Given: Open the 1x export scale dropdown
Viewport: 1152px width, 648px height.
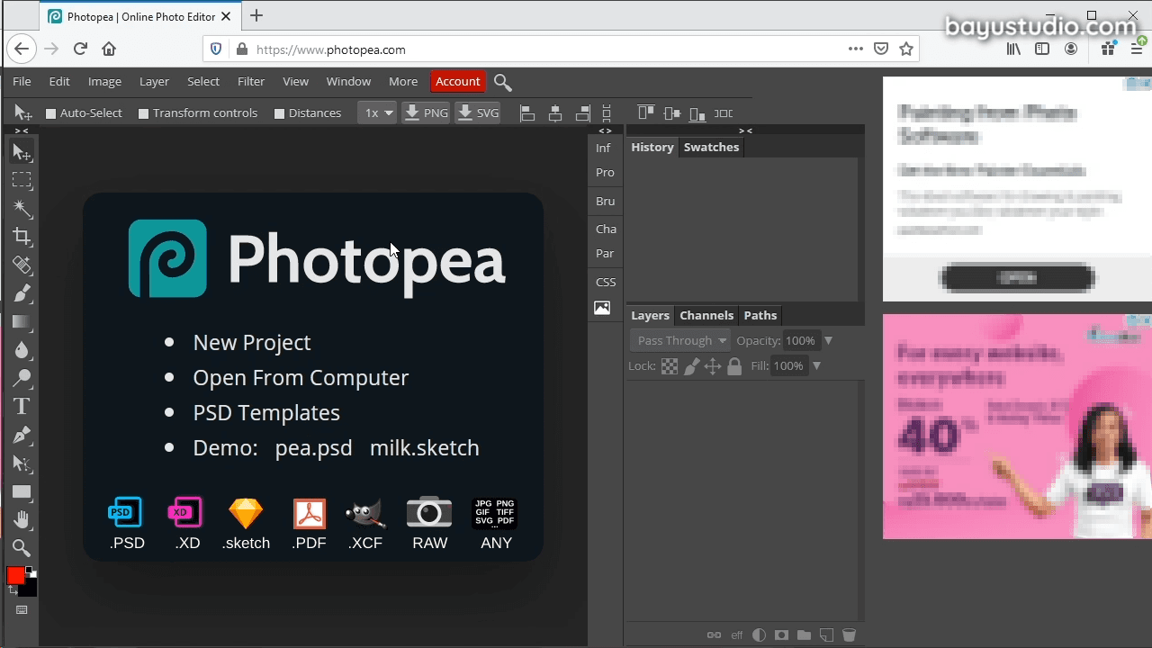Looking at the screenshot, I should coord(377,113).
